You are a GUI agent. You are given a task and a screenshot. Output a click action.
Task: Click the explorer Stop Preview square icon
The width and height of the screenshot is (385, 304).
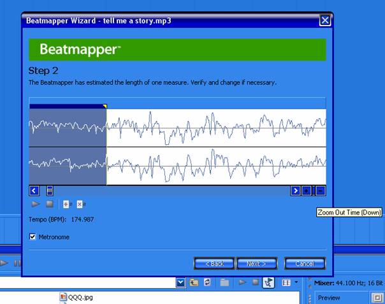[x=255, y=282]
